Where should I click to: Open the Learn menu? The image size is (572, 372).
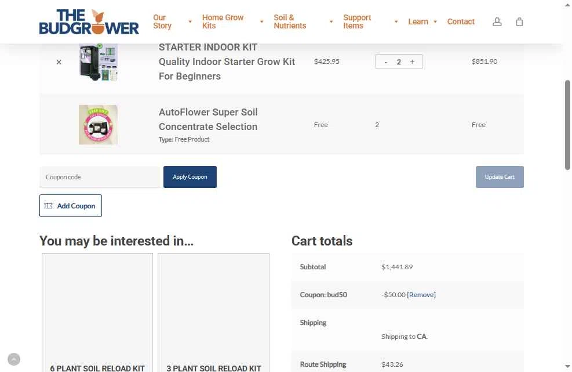click(418, 21)
